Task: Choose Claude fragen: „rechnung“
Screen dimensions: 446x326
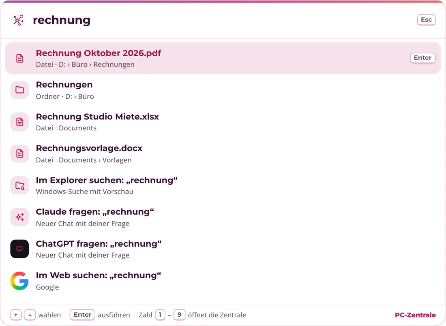Action: coord(223,217)
